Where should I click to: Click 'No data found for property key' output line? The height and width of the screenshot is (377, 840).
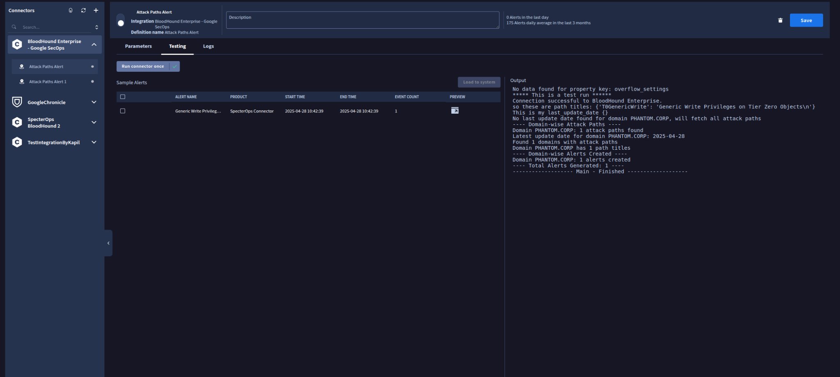pos(590,89)
